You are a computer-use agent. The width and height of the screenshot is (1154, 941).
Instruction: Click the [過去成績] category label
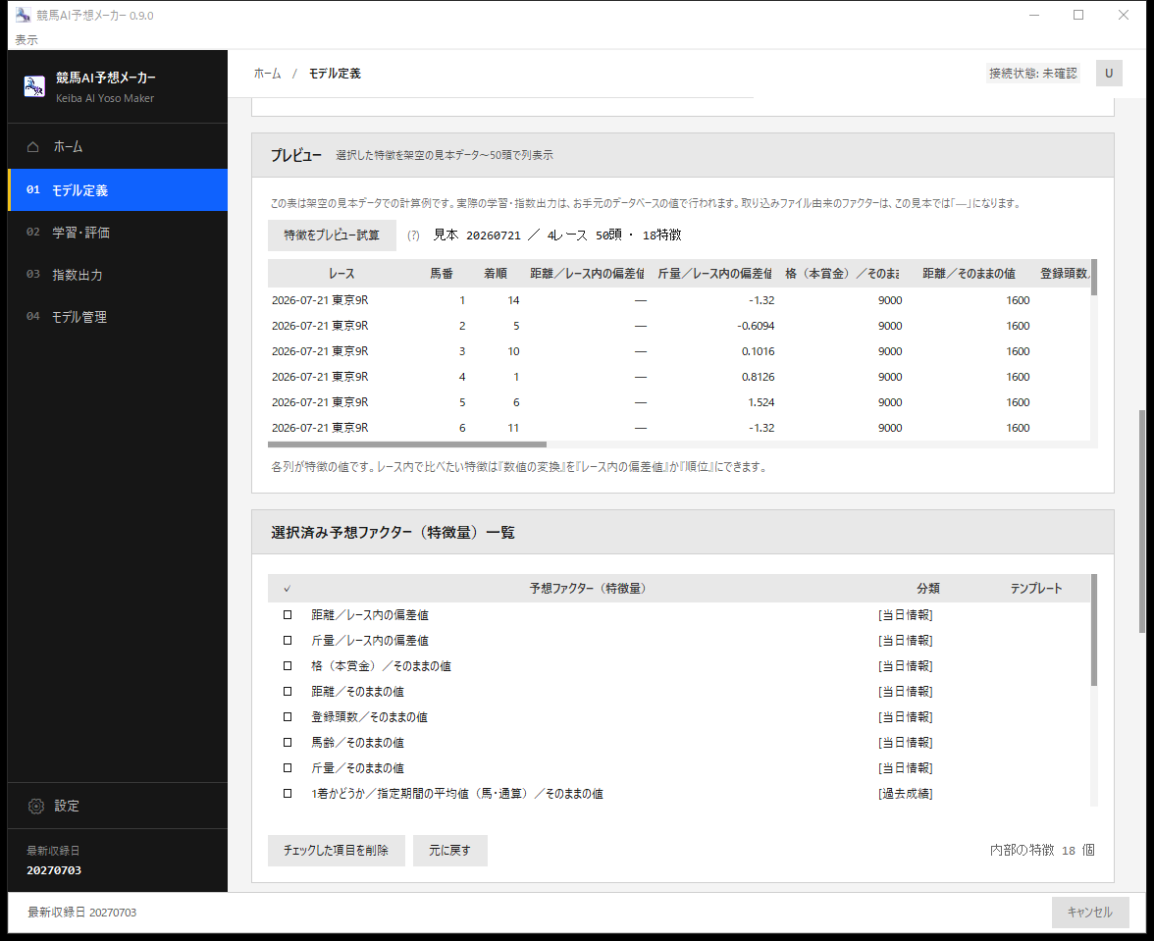point(905,794)
